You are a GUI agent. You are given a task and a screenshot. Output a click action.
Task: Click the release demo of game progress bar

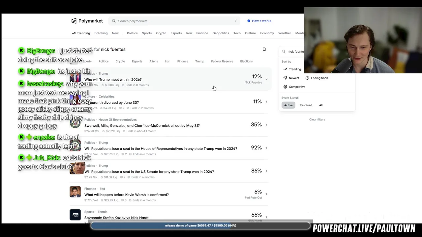coord(200,225)
